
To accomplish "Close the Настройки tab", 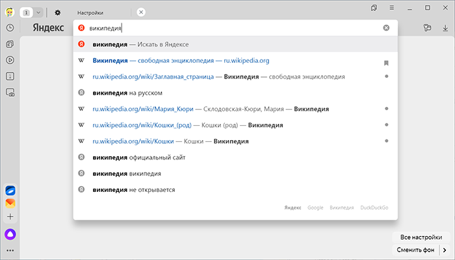I will (141, 12).
